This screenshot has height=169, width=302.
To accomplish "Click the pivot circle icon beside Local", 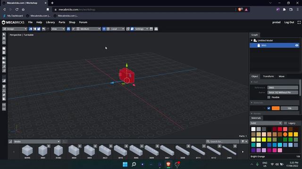I will click(108, 29).
